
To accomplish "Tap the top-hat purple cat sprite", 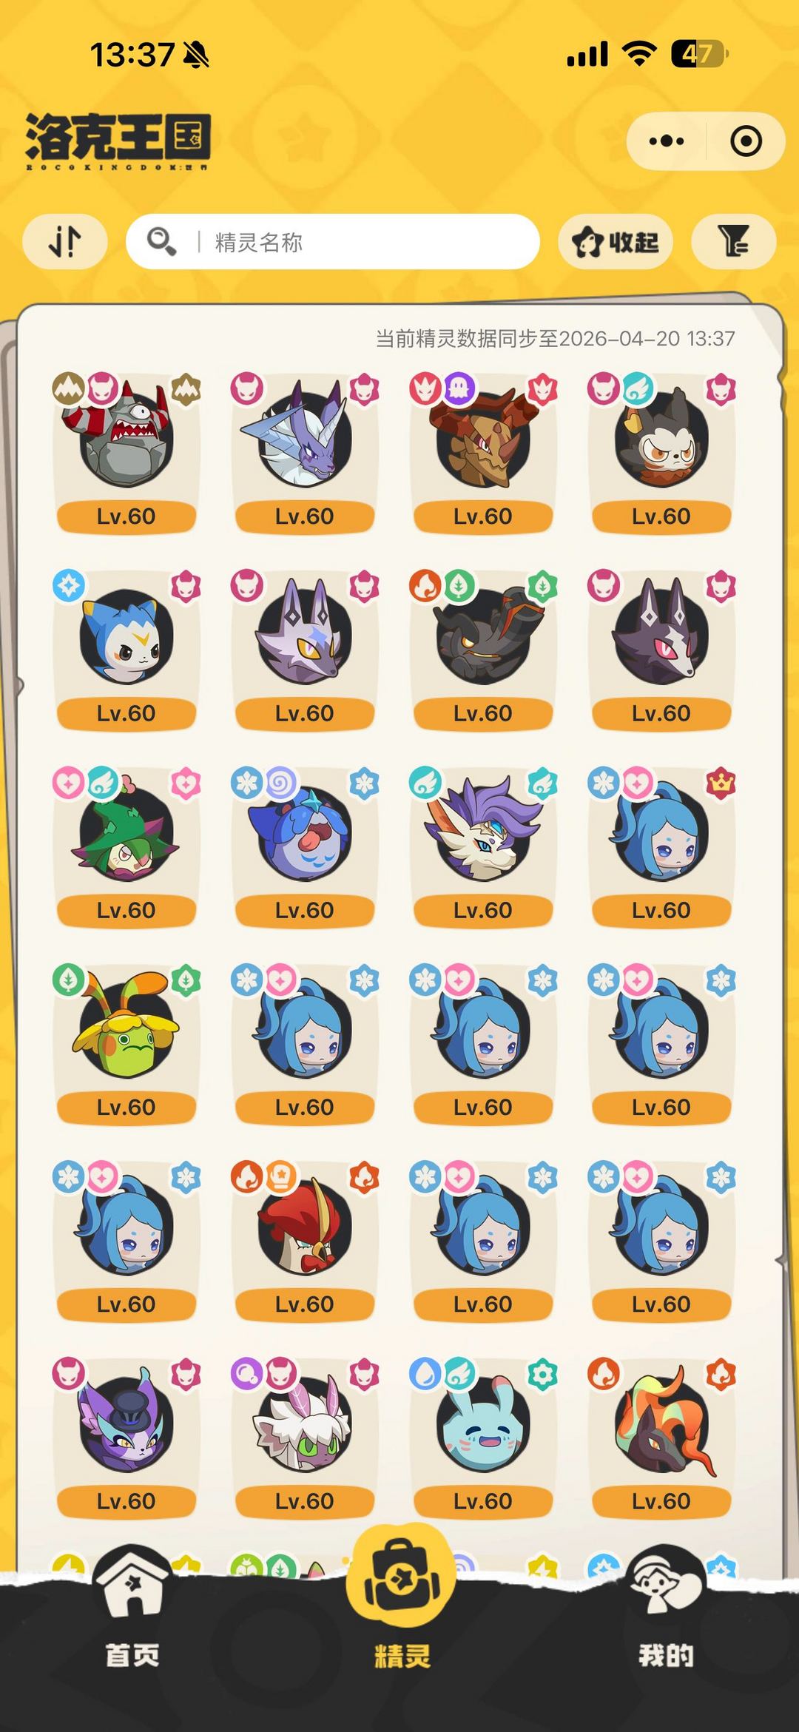I will [126, 1436].
